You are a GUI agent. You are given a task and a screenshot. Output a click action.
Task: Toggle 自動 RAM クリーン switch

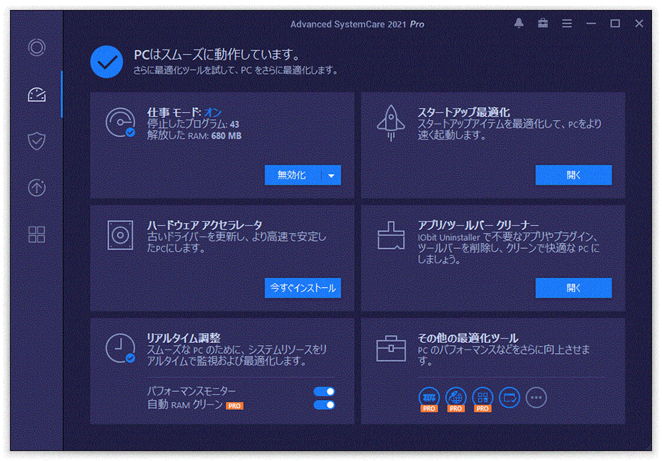point(325,405)
